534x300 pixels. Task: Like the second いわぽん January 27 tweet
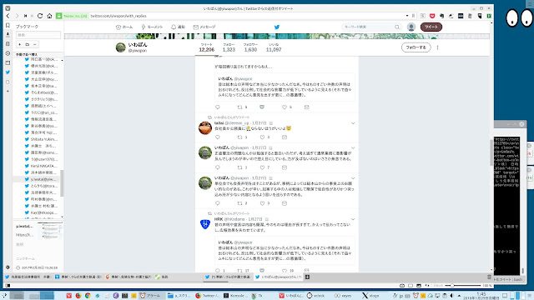262,203
